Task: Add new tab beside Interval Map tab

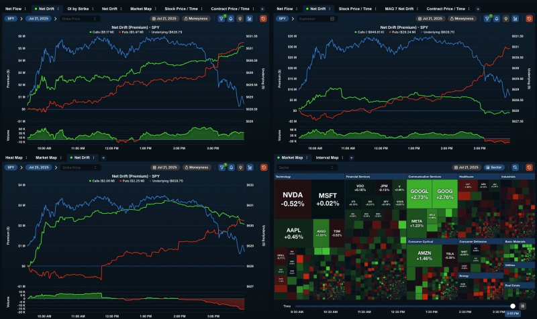Action: coord(351,157)
